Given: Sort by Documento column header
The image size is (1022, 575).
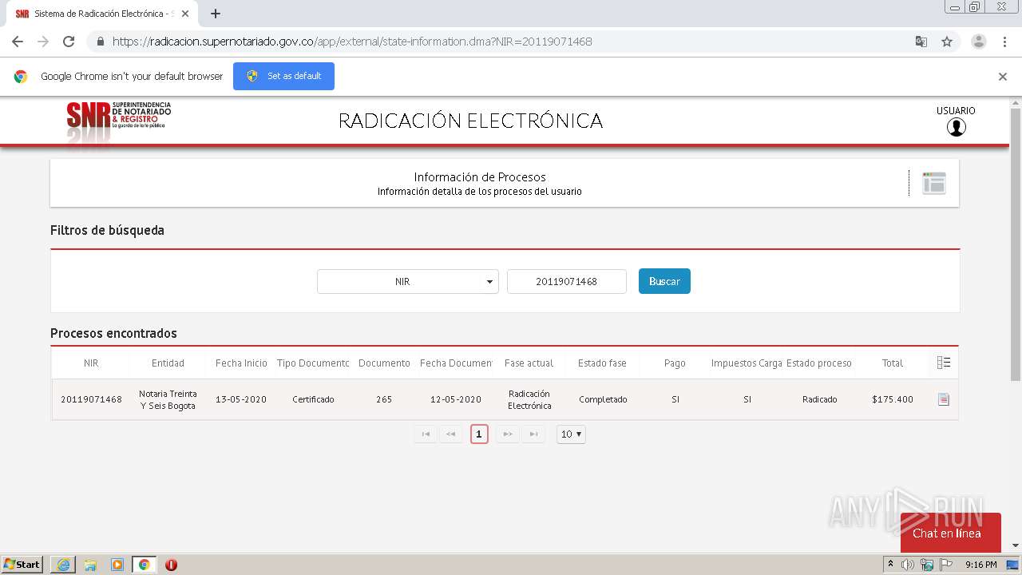Looking at the screenshot, I should tap(384, 363).
